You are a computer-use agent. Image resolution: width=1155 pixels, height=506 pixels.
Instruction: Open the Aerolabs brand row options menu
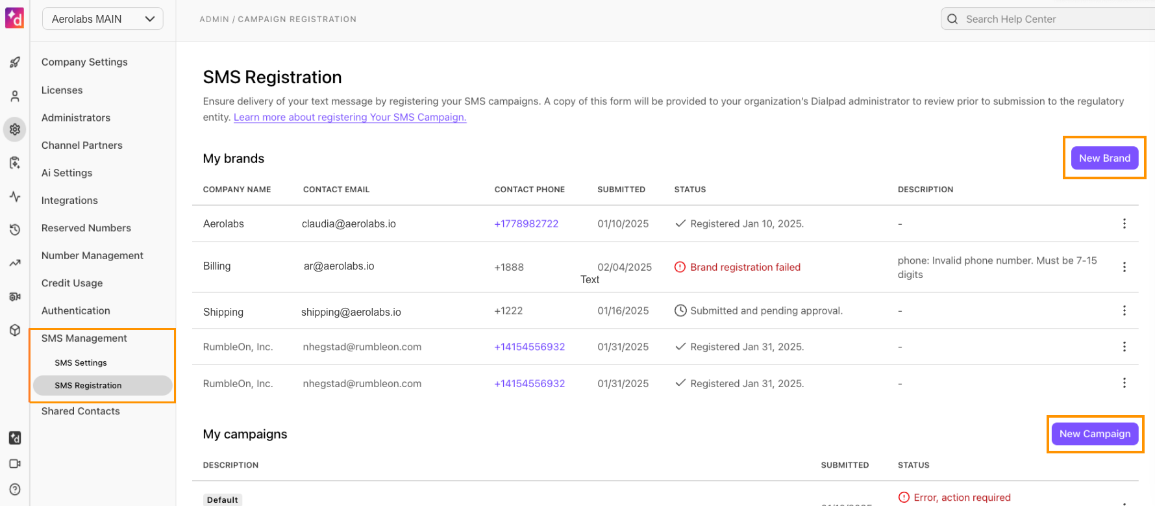(x=1124, y=223)
